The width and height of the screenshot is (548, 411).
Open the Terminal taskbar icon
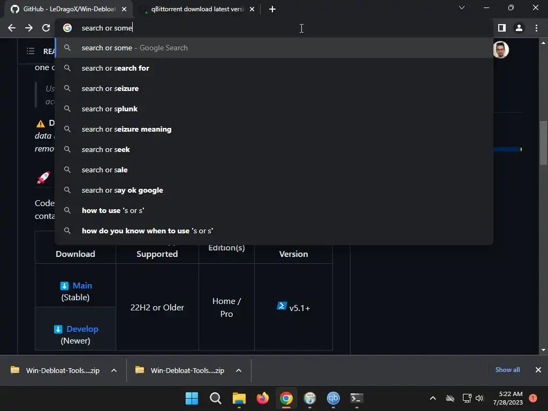pyautogui.click(x=357, y=398)
